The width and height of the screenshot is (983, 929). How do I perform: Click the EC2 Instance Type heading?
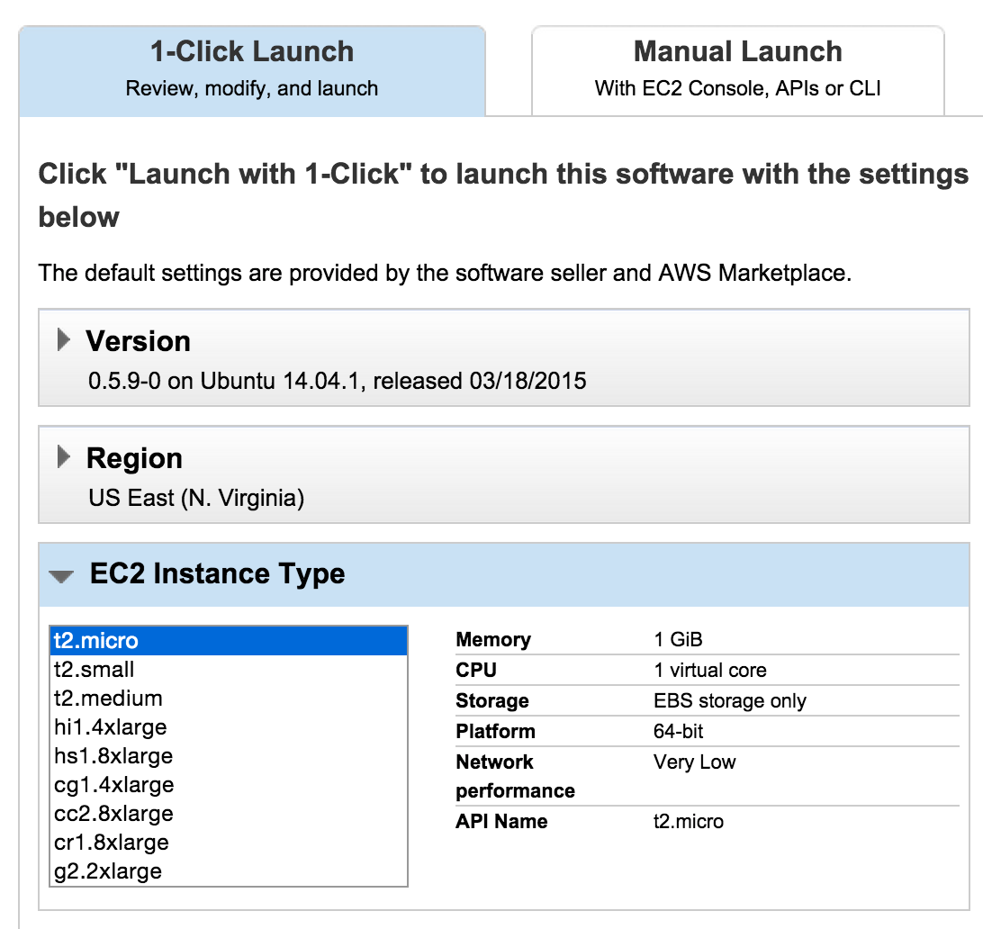pos(217,574)
